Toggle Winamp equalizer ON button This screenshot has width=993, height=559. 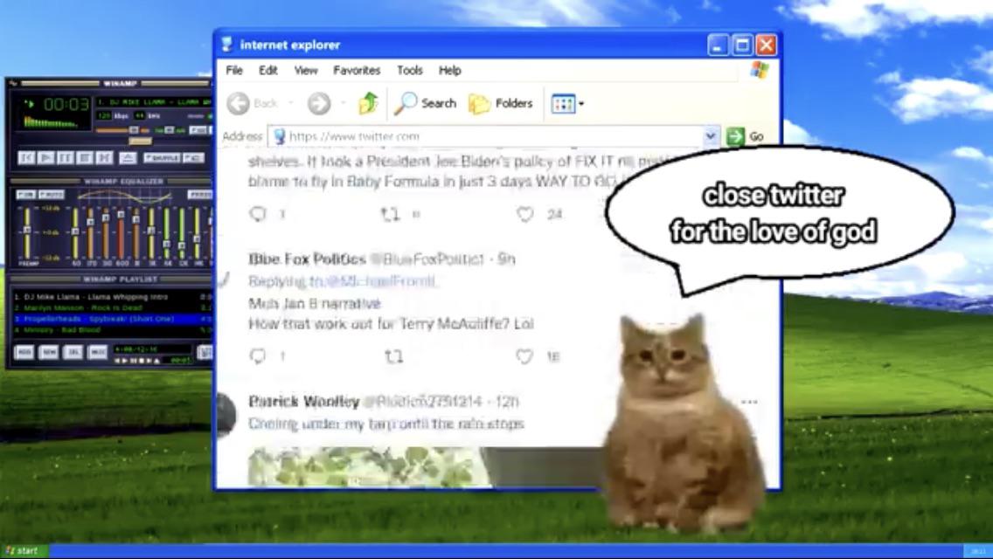[26, 195]
